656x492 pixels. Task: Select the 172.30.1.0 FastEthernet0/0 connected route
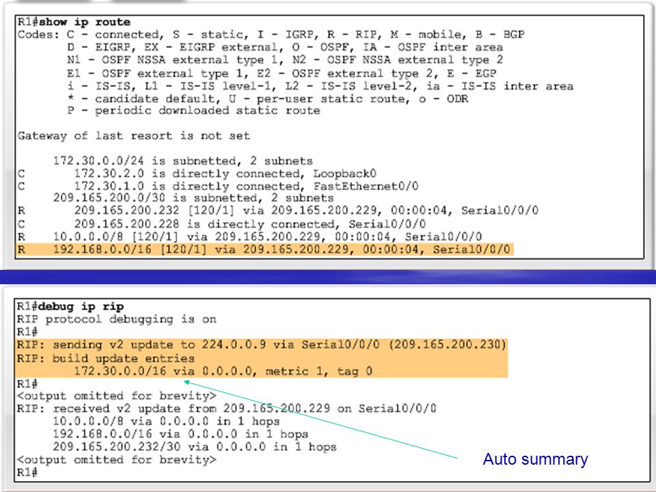tap(217, 186)
